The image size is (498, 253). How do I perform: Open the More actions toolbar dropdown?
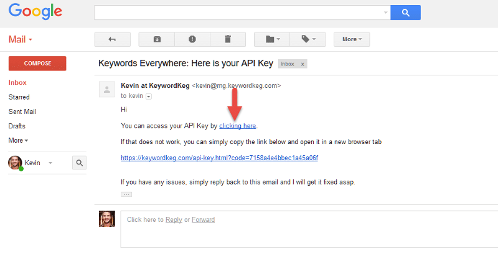pos(352,39)
